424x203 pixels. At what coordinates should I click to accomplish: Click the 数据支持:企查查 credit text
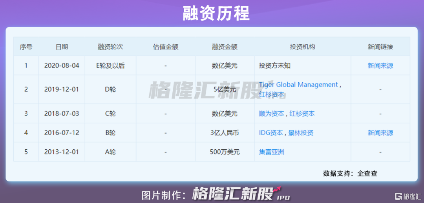pyautogui.click(x=350, y=173)
